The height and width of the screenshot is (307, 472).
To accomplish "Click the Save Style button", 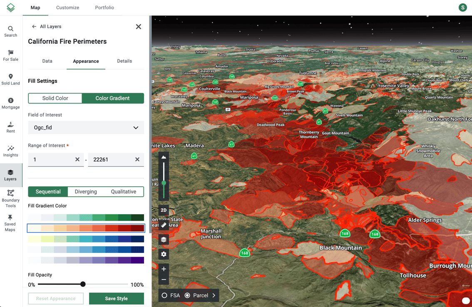I will coord(116,299).
